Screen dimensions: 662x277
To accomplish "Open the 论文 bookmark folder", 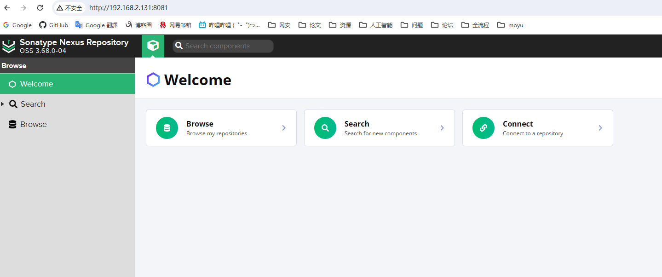I will (x=310, y=25).
